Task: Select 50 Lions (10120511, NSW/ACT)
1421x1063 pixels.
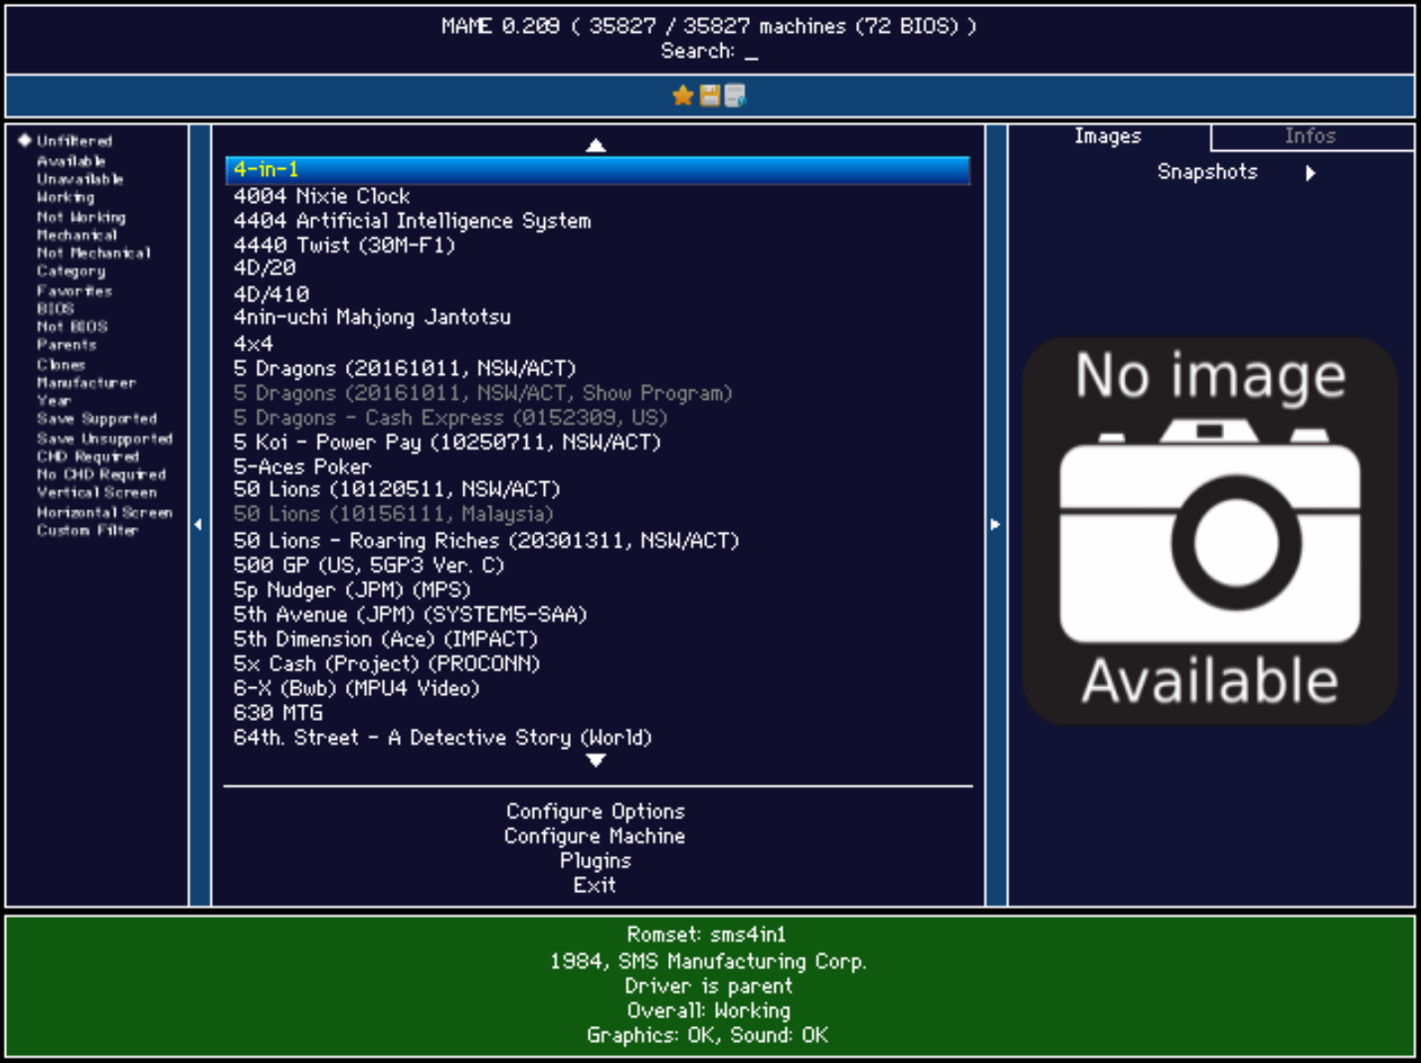Action: [x=397, y=489]
